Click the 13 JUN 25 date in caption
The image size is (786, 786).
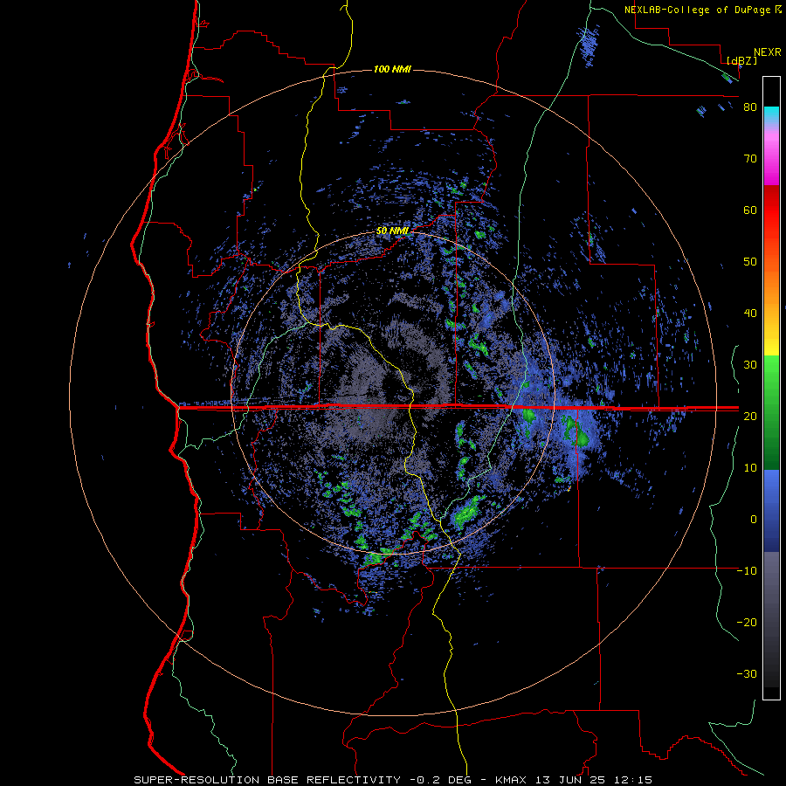click(x=569, y=780)
